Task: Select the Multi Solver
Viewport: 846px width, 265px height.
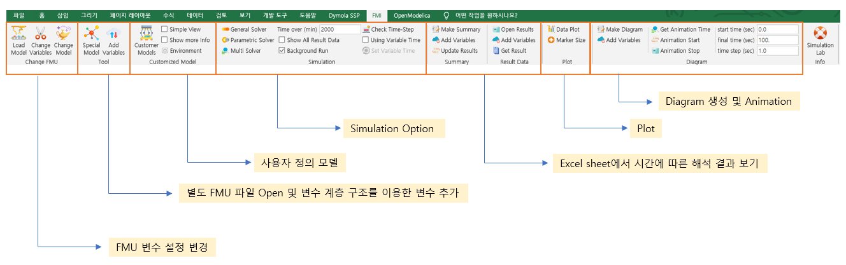Action: 241,51
